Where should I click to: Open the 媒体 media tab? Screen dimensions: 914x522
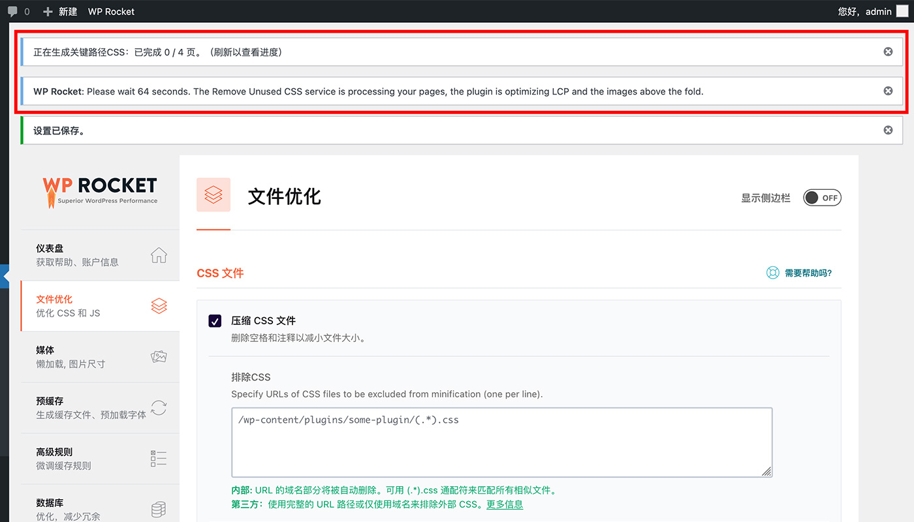(100, 357)
